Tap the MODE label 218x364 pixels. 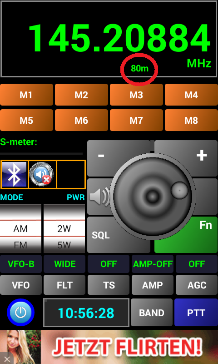coord(12,197)
